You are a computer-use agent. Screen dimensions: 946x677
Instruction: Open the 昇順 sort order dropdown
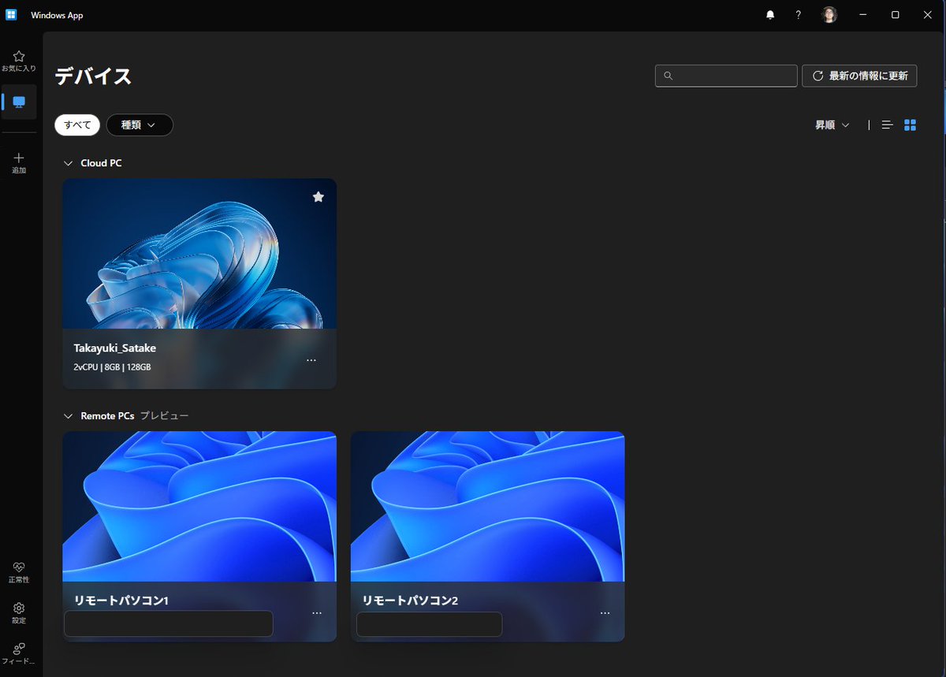pyautogui.click(x=832, y=125)
